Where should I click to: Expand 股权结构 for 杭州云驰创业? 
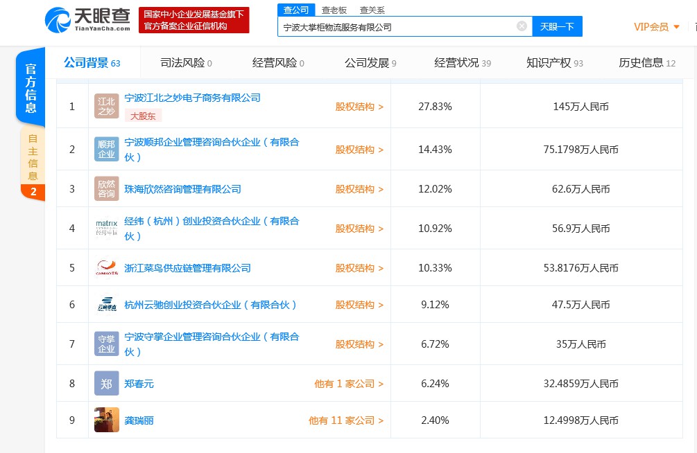(x=359, y=305)
